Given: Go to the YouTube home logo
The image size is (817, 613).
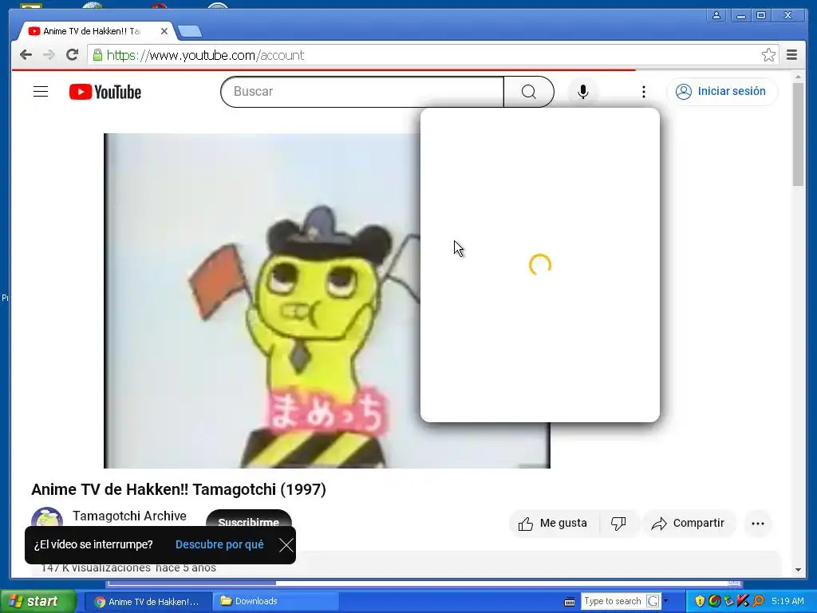Looking at the screenshot, I should click(105, 92).
